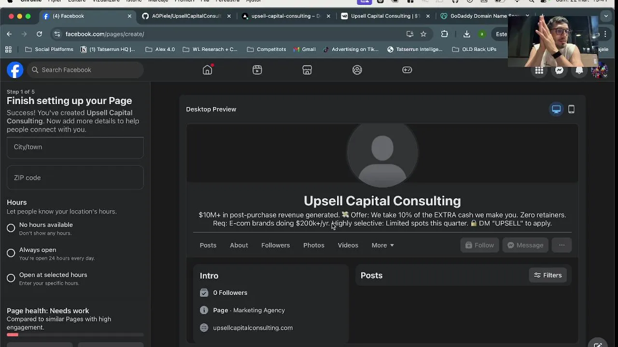
Task: Click the edit compose icon at bottom right
Action: pos(598,344)
